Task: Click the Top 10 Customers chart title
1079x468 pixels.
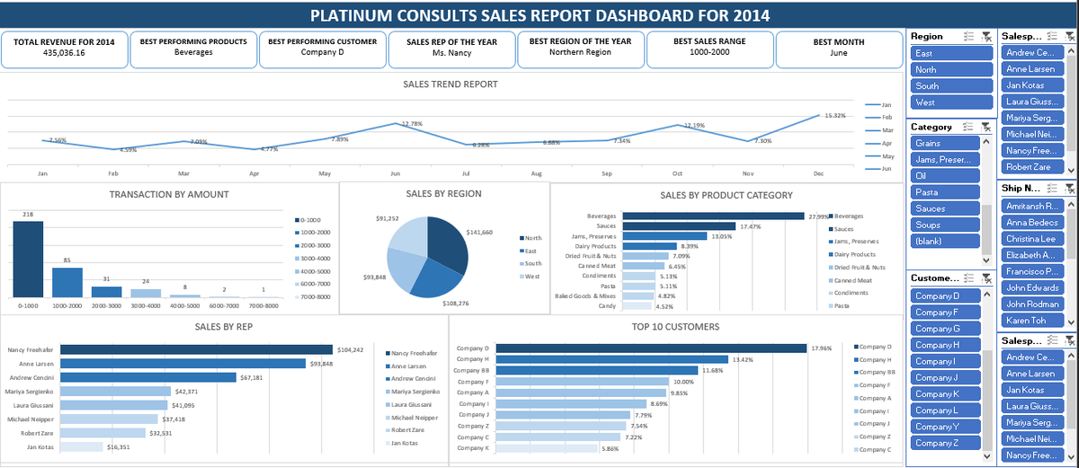Action: 675,325
